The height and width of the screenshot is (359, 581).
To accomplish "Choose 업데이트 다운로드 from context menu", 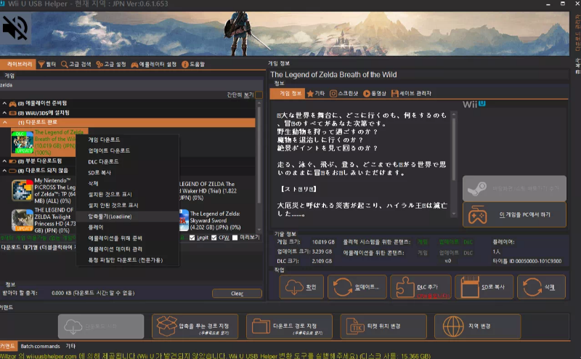I will click(128, 150).
